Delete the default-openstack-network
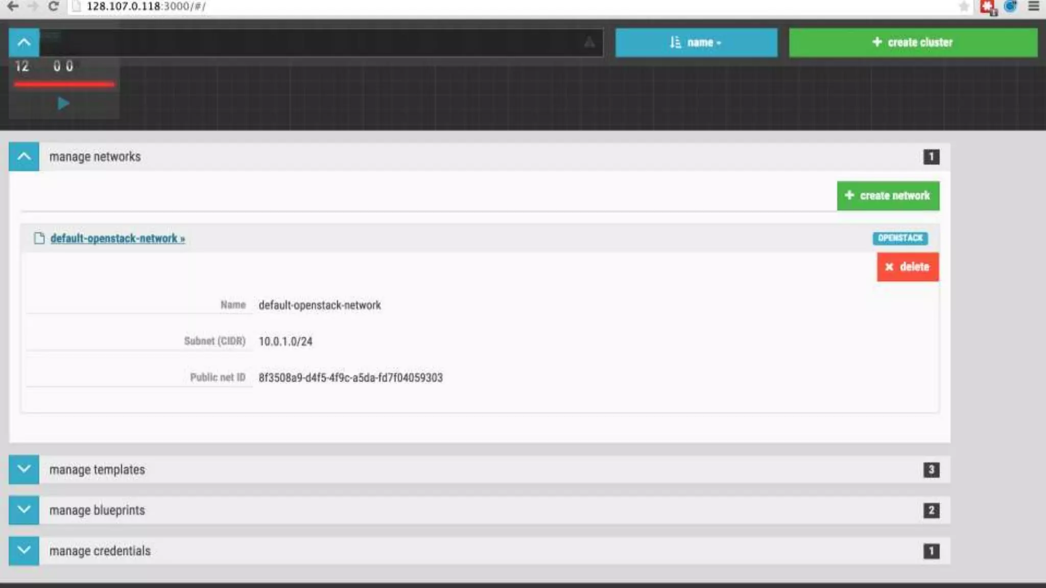Screen dimensions: 1046x588 (x=908, y=266)
